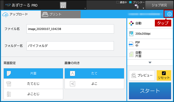The width and height of the screenshot is (174, 102).
Task: Open the original size 自動 片面 setting
Action: click(150, 54)
